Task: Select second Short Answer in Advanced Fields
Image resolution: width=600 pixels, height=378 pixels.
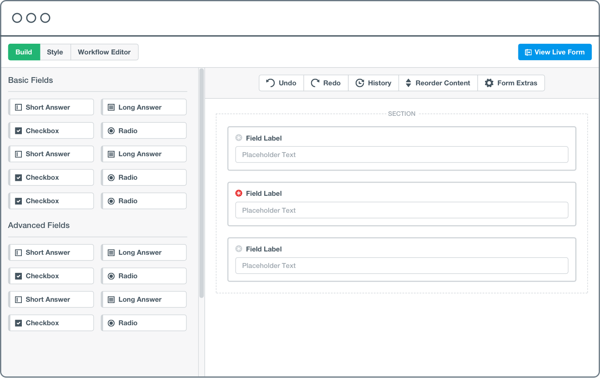Action: (51, 299)
